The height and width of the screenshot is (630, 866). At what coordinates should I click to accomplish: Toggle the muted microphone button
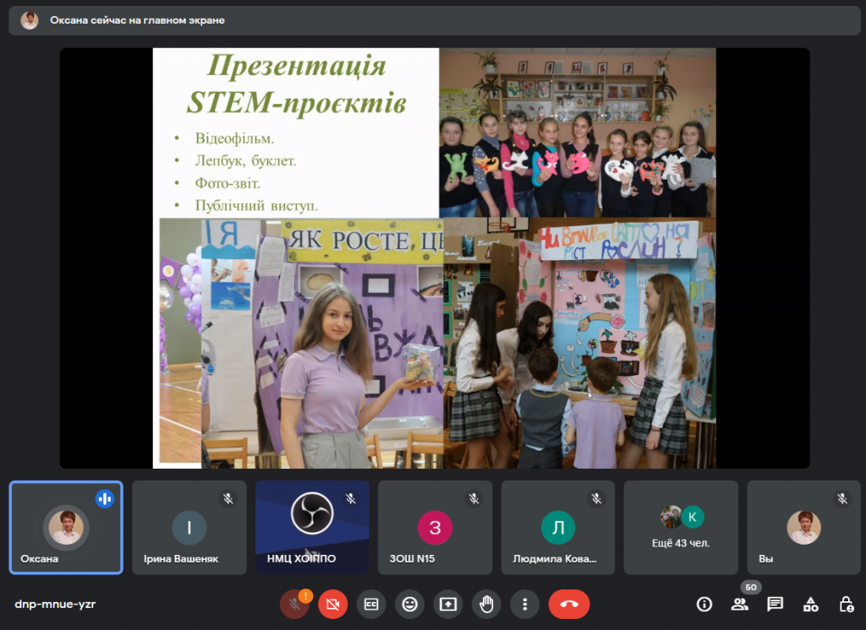[x=294, y=604]
